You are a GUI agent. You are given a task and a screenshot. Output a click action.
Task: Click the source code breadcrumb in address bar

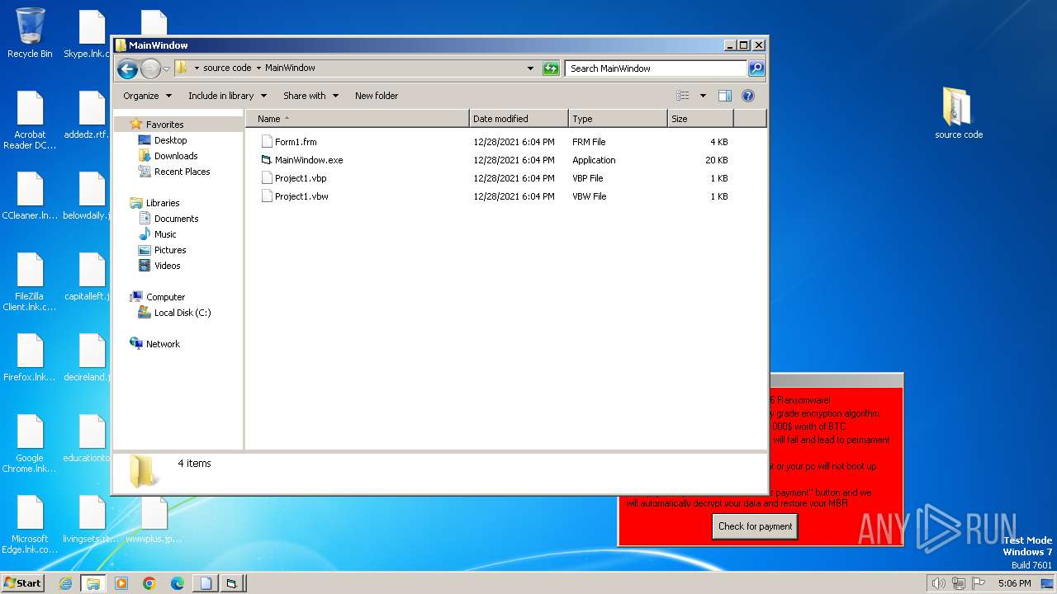pyautogui.click(x=227, y=68)
